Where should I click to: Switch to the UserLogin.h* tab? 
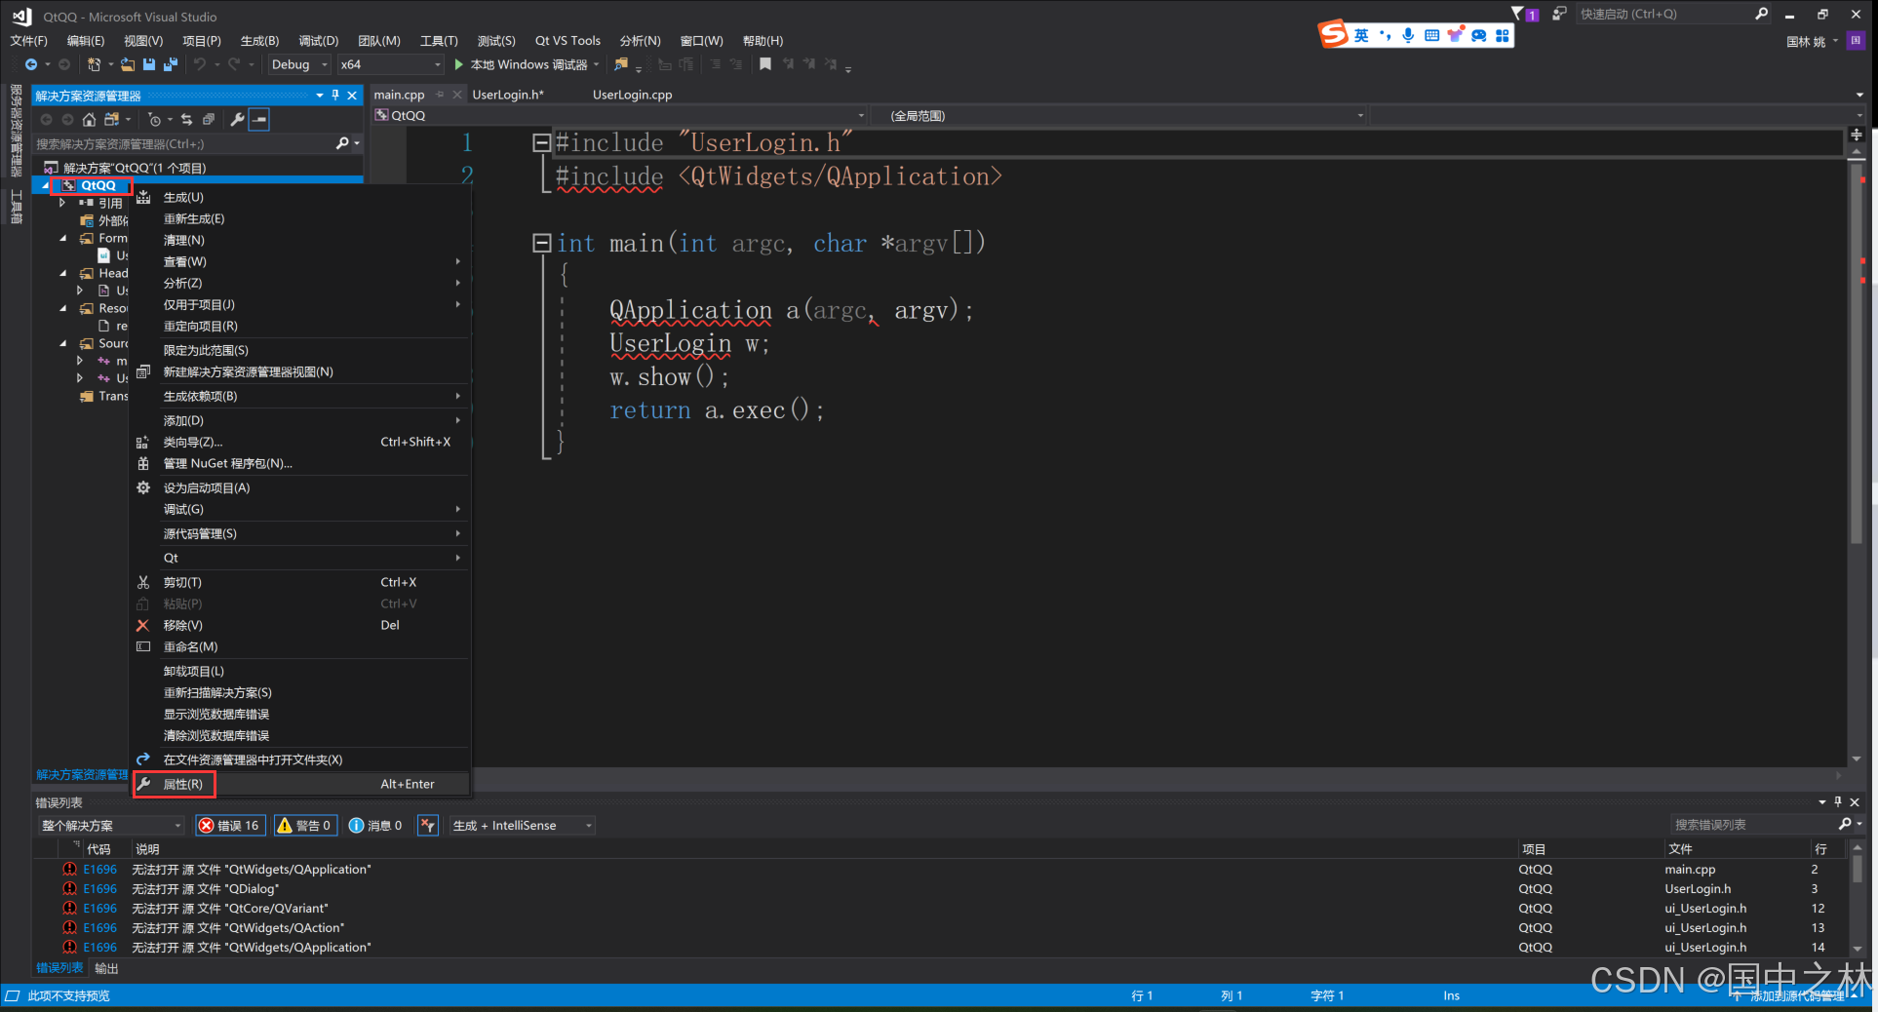(x=508, y=95)
